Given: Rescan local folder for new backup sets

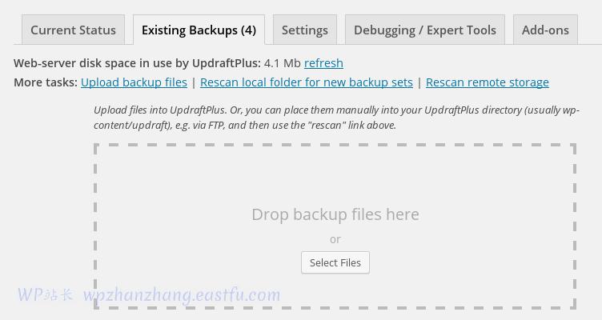Looking at the screenshot, I should [307, 82].
